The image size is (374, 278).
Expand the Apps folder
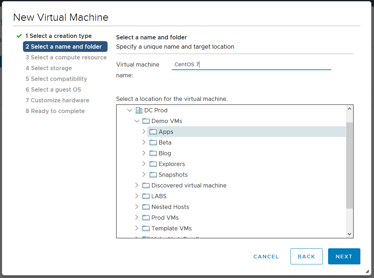(144, 131)
